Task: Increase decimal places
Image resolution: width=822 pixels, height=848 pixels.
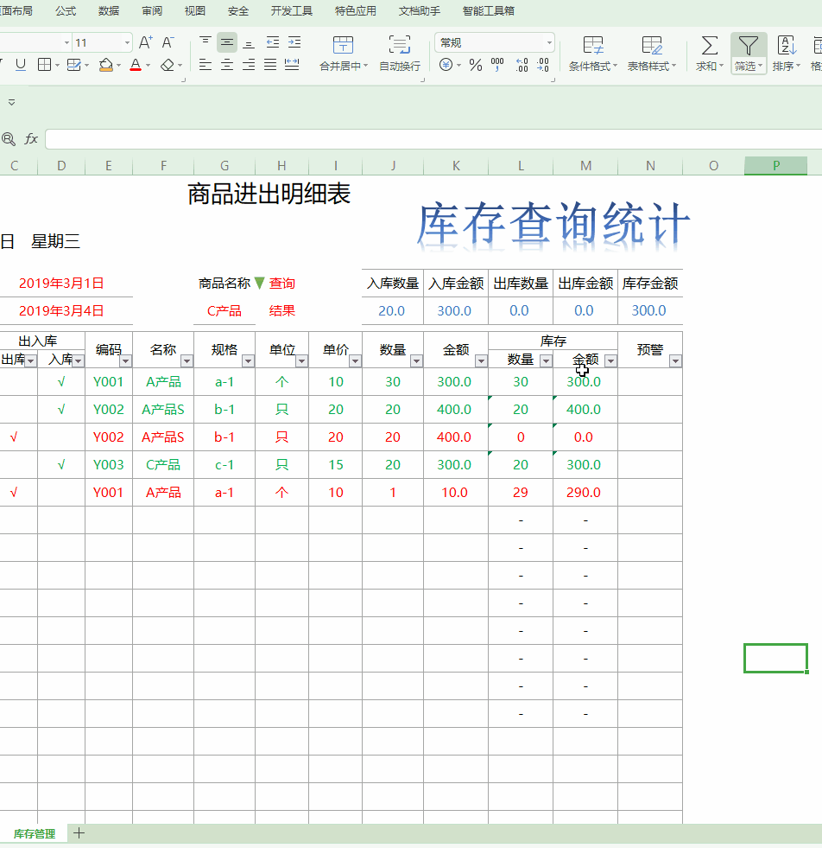Action: pos(522,66)
